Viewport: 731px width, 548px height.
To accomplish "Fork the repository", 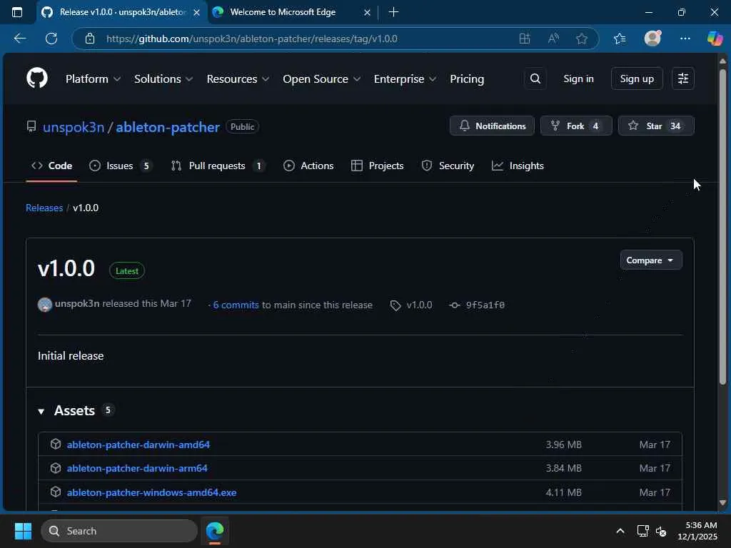I will coord(576,126).
